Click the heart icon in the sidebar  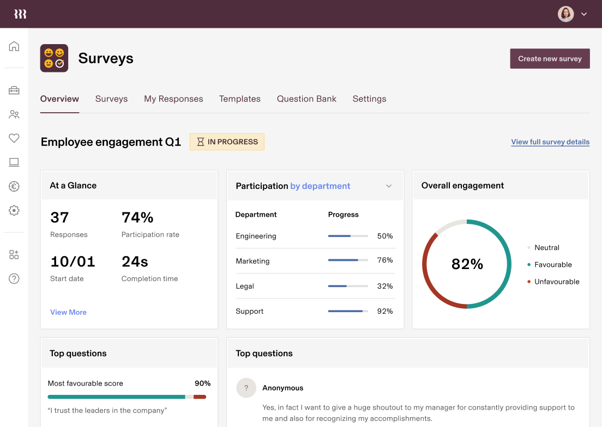pos(14,138)
